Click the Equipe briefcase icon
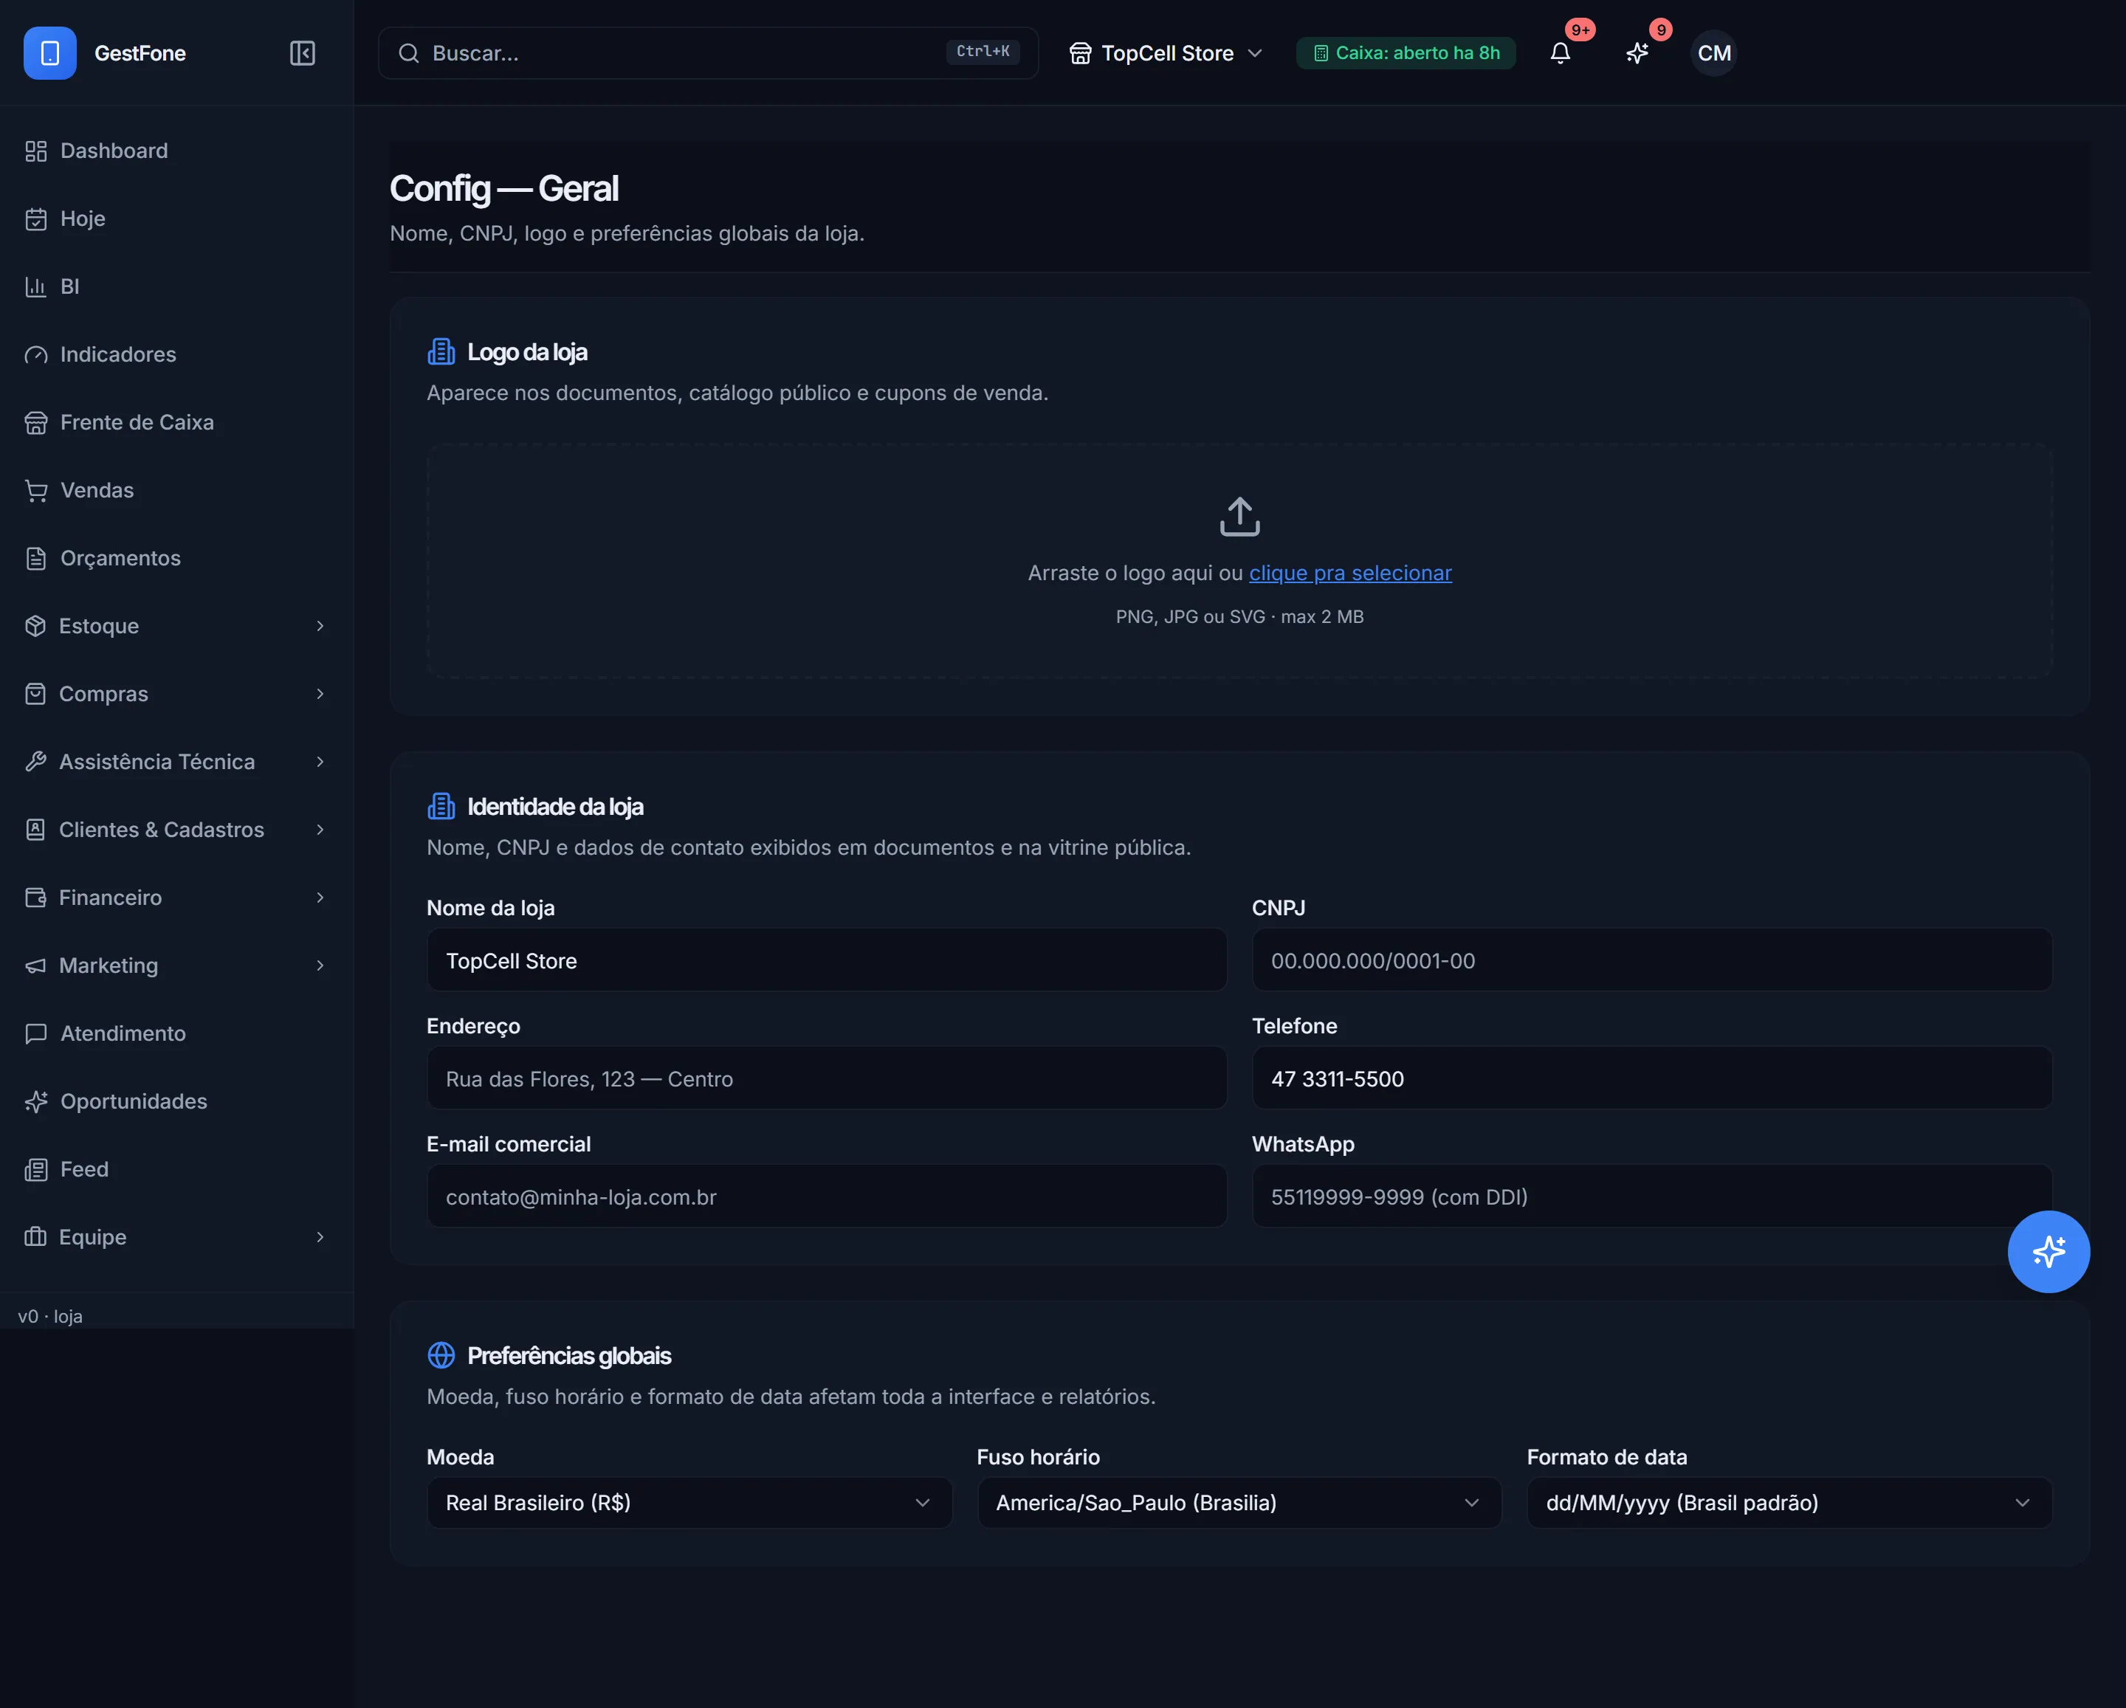The height and width of the screenshot is (1708, 2126). click(35, 1236)
